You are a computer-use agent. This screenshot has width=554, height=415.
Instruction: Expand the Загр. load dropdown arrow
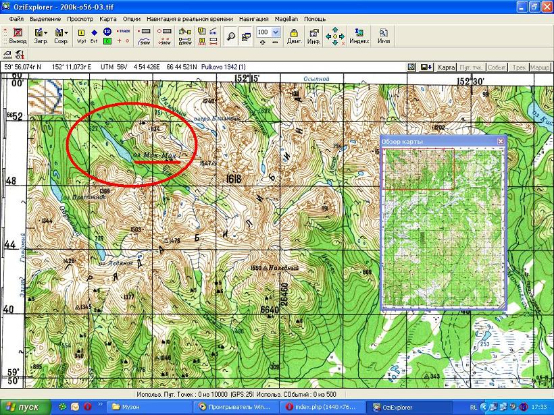tap(46, 32)
